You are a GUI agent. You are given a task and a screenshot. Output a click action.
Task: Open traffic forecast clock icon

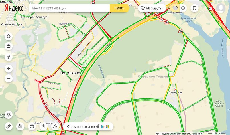183,8
